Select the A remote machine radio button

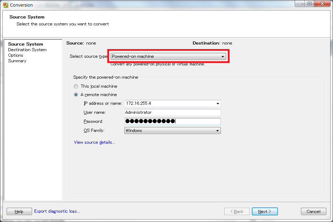[x=76, y=95]
